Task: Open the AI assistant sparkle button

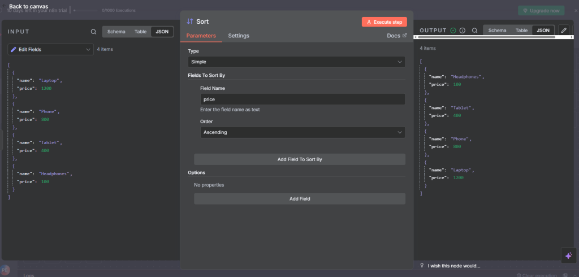Action: 569,256
